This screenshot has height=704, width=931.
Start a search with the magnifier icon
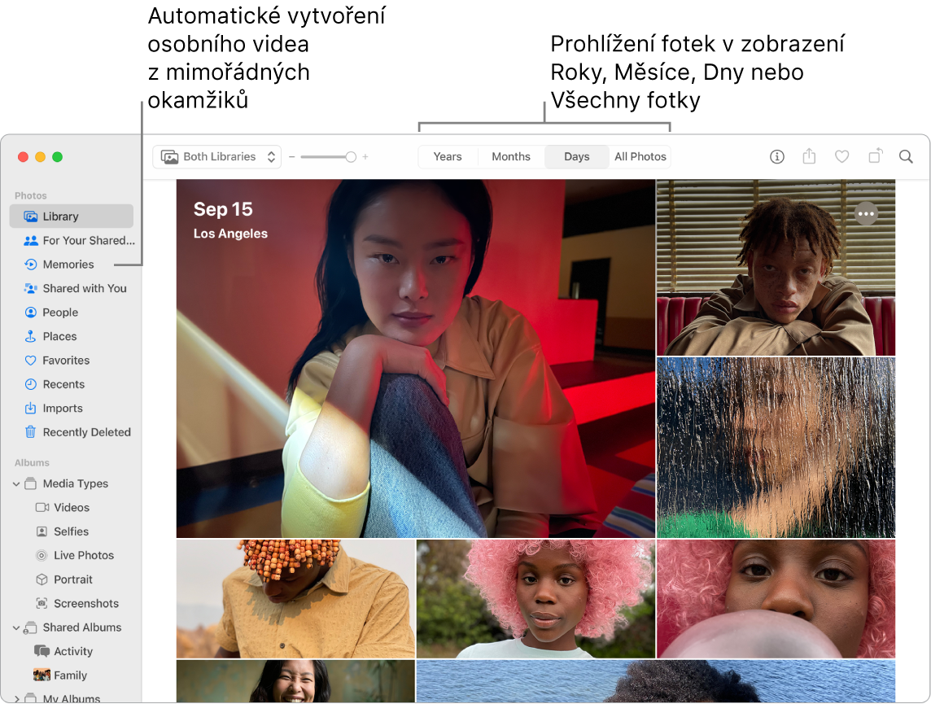click(906, 156)
